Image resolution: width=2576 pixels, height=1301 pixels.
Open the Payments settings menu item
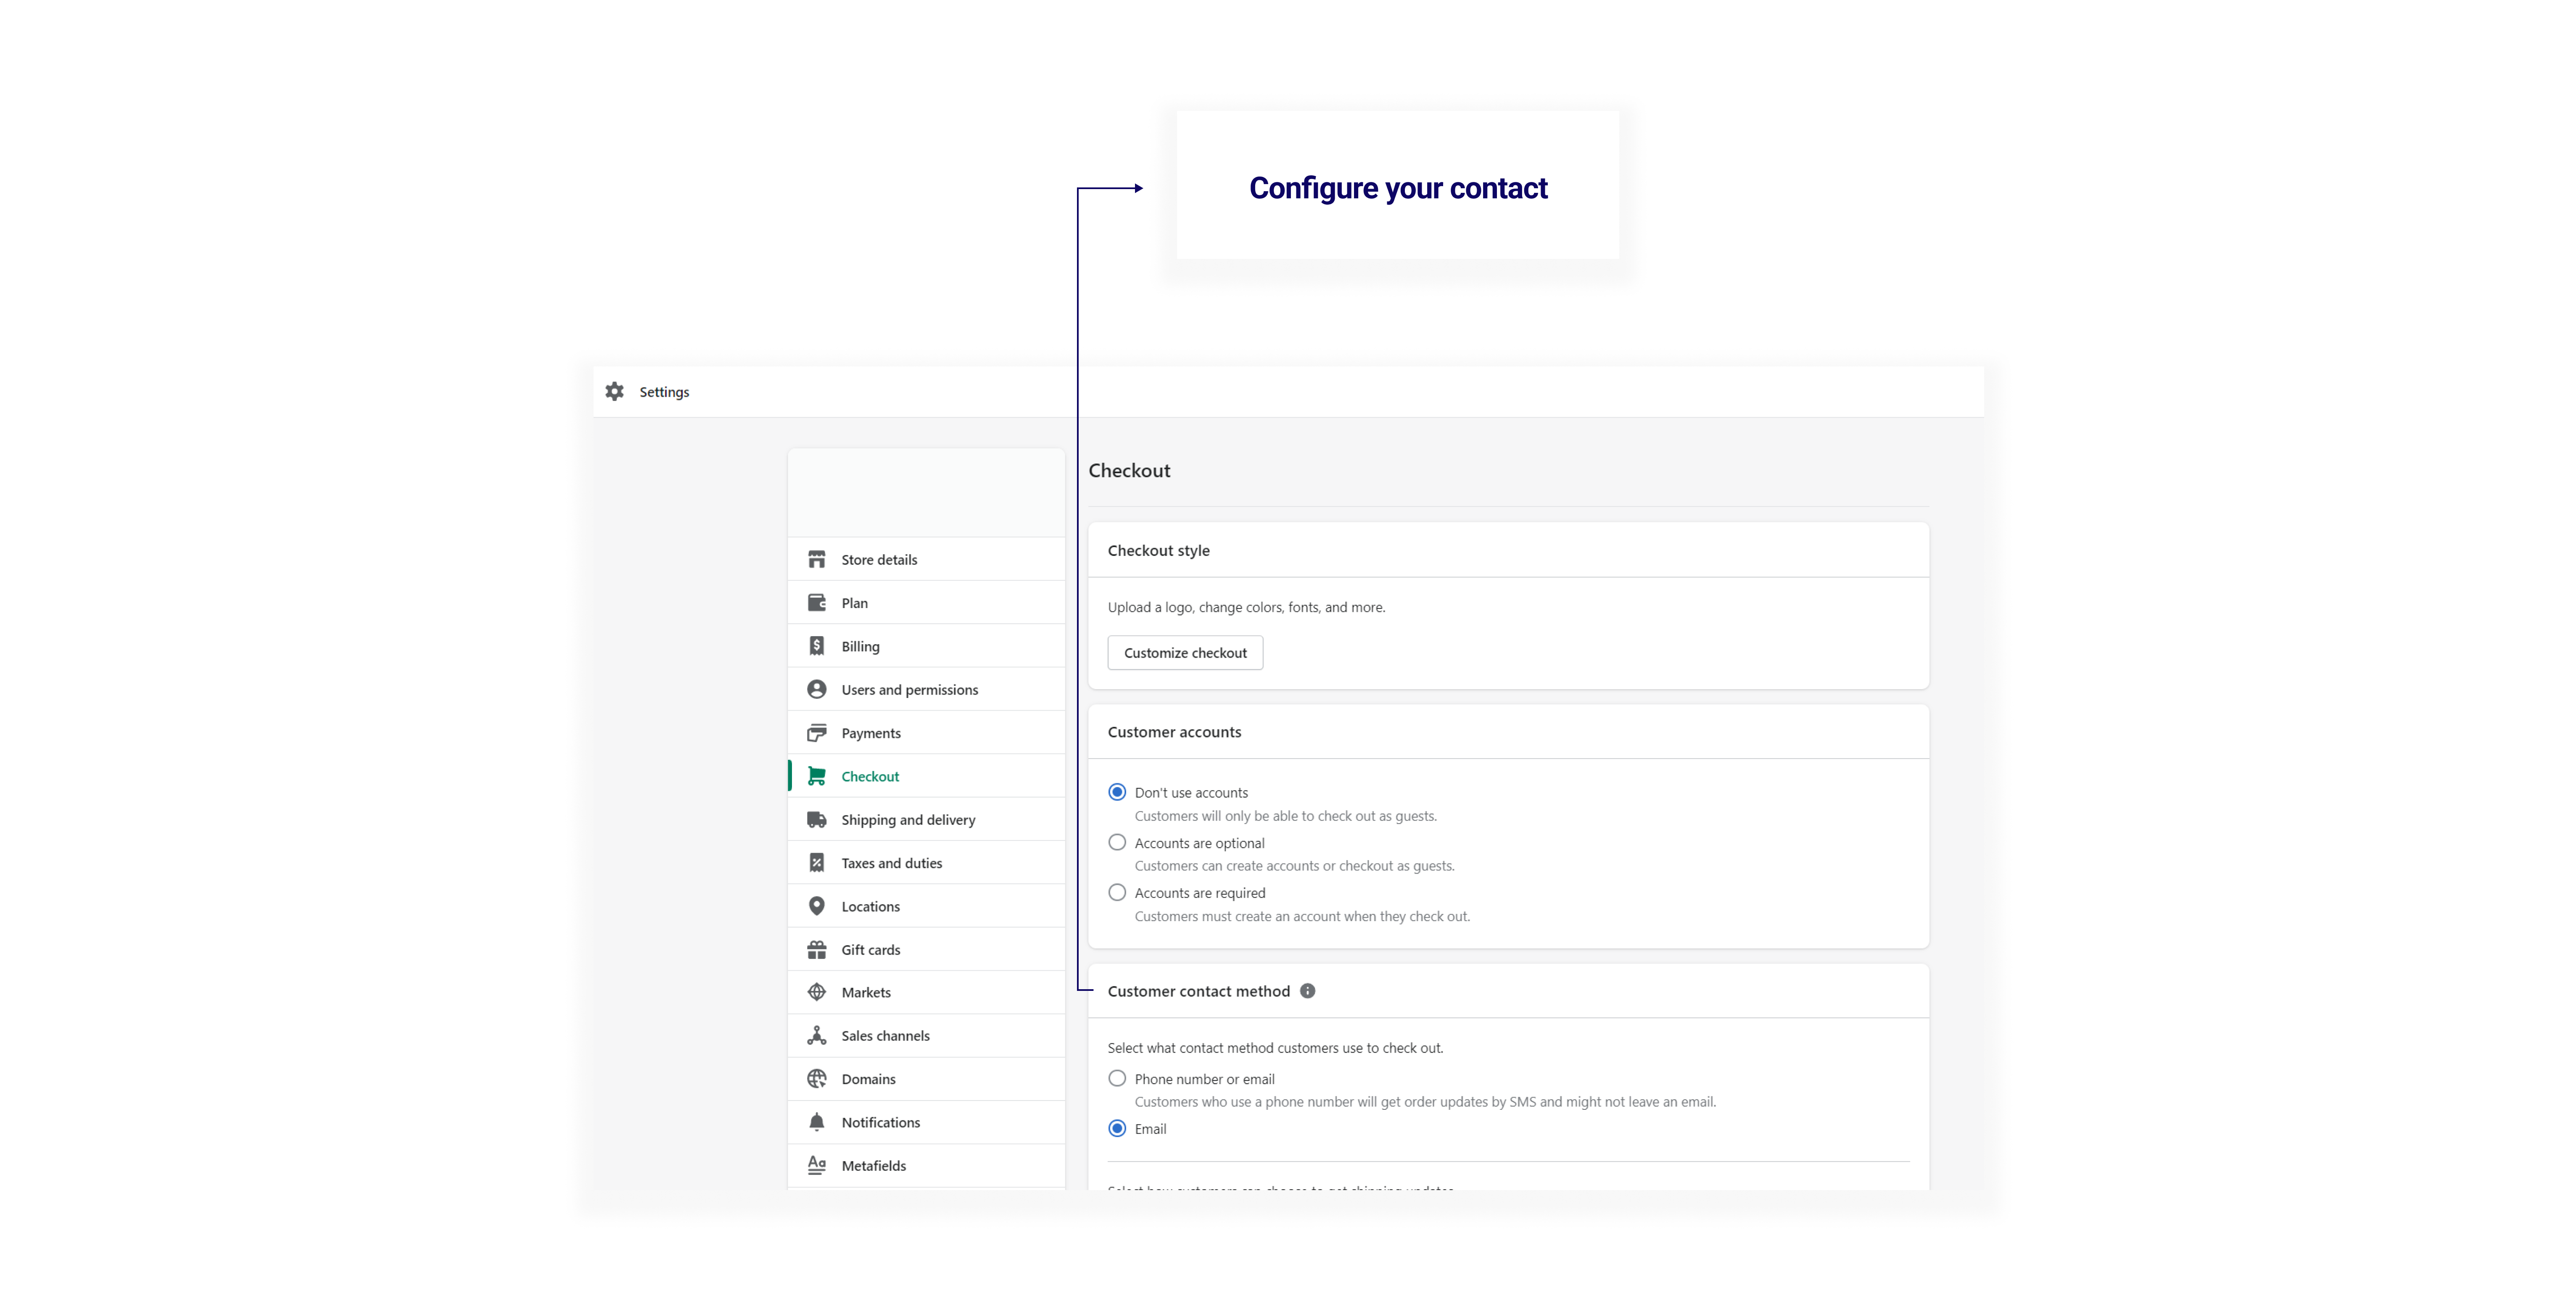coord(870,733)
